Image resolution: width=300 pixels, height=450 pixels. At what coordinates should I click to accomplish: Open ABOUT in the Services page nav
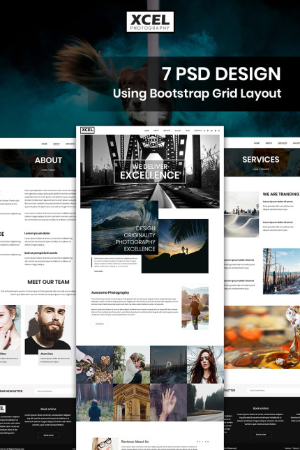(269, 143)
